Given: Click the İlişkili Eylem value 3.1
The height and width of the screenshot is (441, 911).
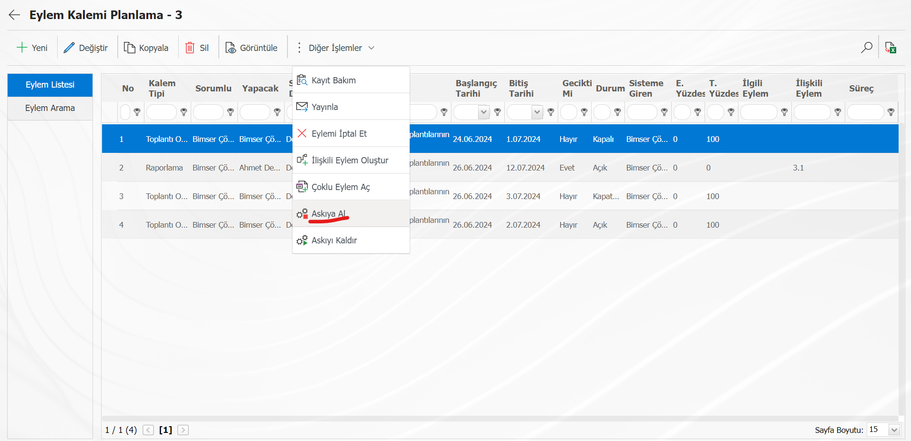Looking at the screenshot, I should (x=798, y=168).
